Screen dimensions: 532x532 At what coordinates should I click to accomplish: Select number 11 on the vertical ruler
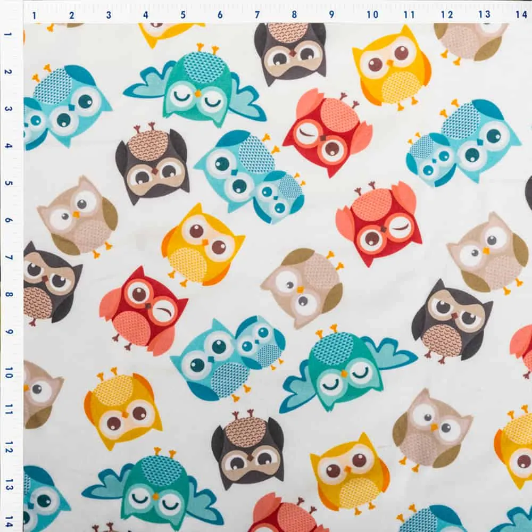tap(9, 410)
